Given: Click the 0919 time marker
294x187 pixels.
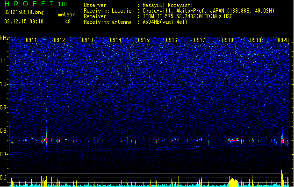Looking at the screenshot, I should (256, 40).
